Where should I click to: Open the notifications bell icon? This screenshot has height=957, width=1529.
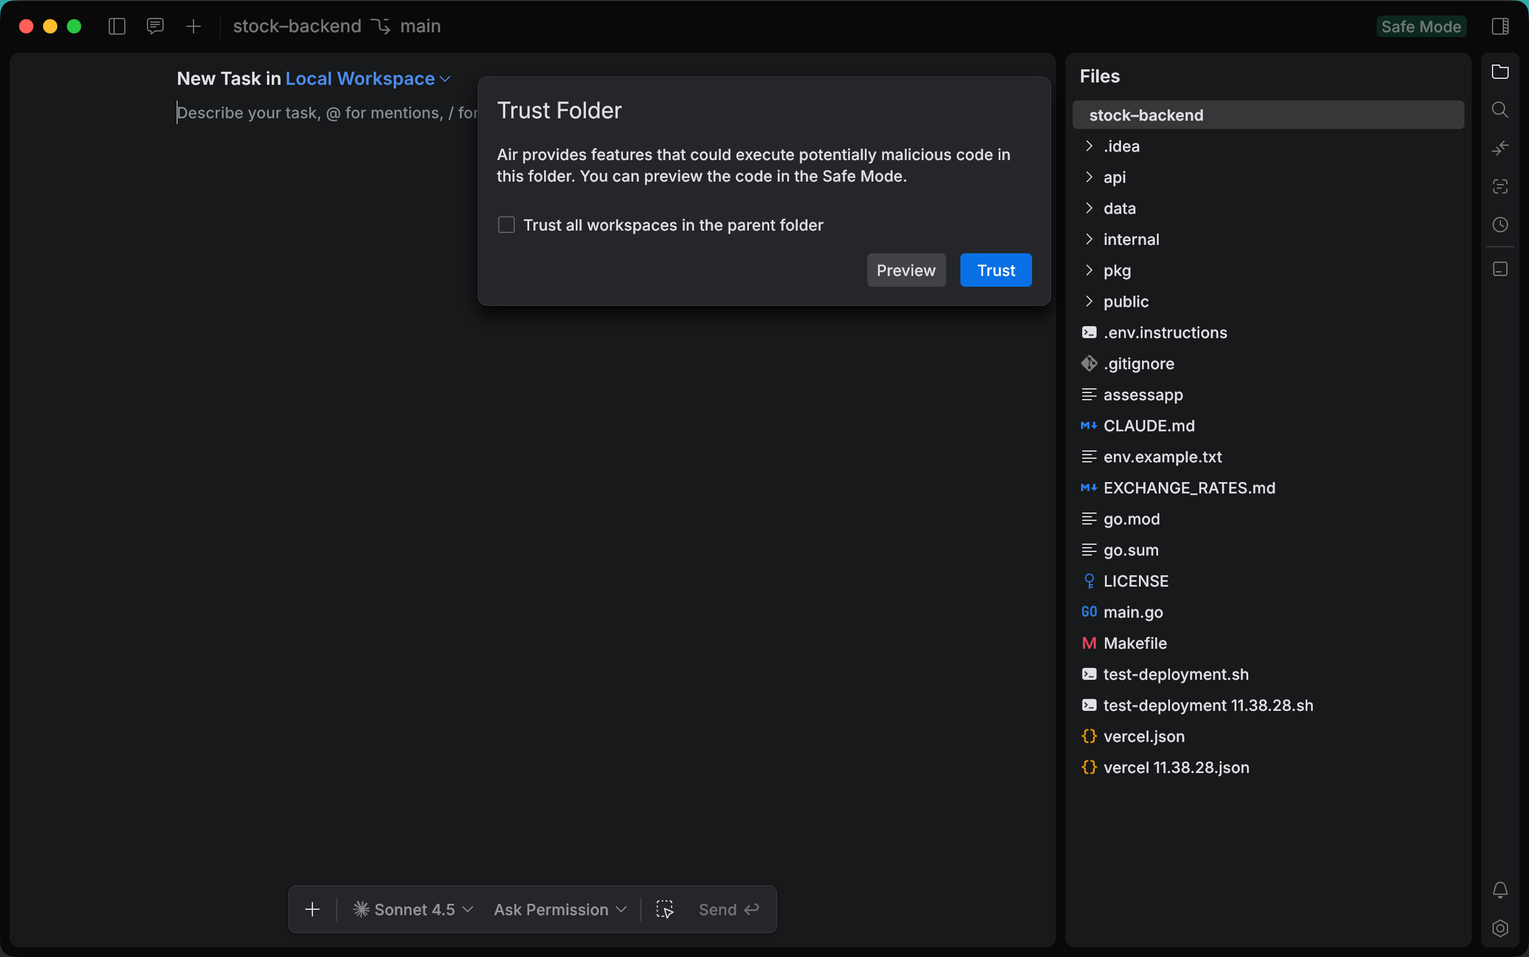click(x=1500, y=890)
